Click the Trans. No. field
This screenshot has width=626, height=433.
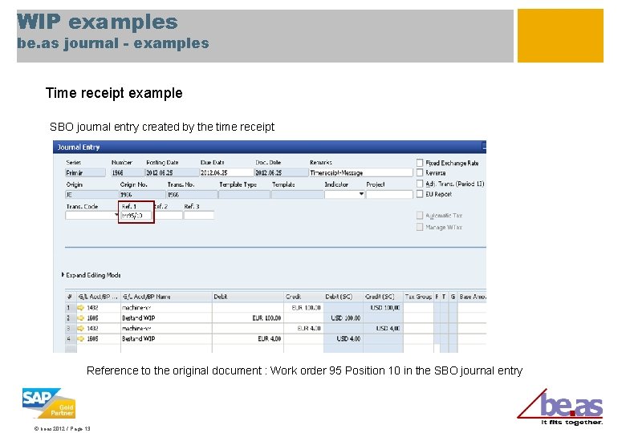click(x=192, y=195)
